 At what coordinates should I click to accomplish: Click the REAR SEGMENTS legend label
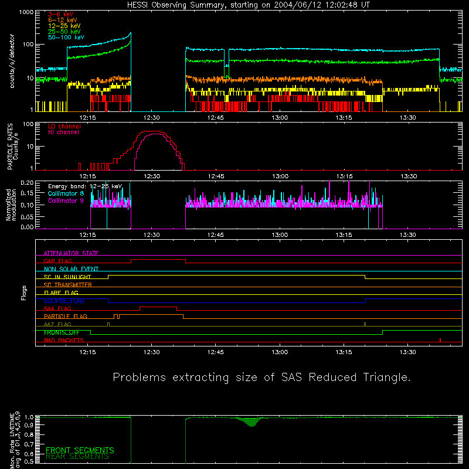point(77,457)
